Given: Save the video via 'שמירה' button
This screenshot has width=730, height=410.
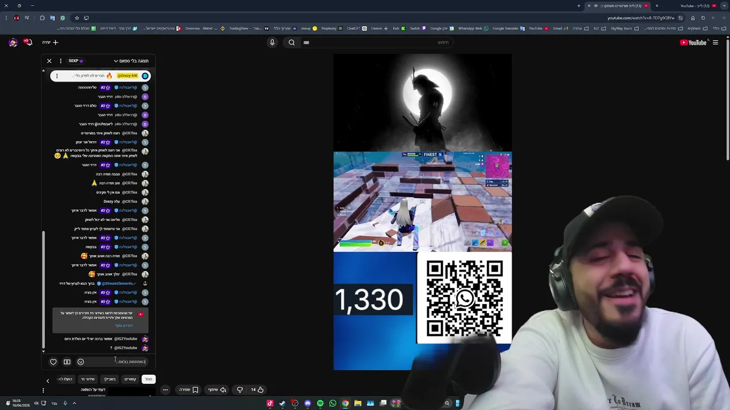Looking at the screenshot, I should (188, 389).
